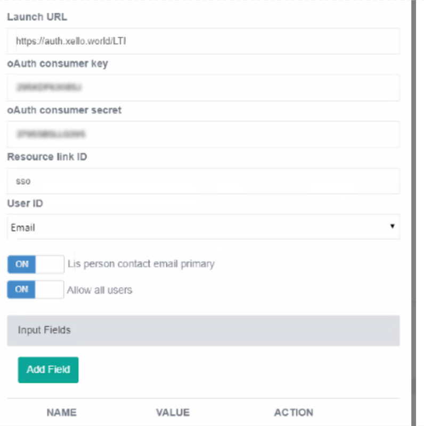Click the "Lis person contact email primary" text
Viewport: 424px width, 426px height.
[141, 264]
